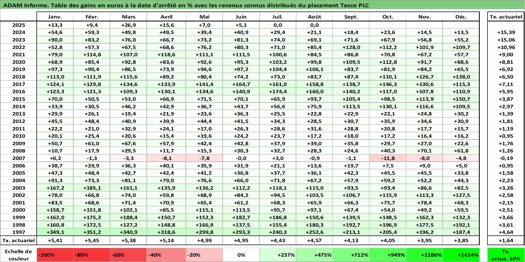The image size is (525, 262).
Task: Select the +174,4 cell in 2016 row
Action: point(278,92)
